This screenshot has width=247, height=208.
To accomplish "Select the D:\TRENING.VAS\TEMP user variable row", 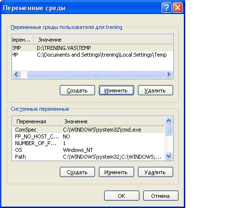I will (x=93, y=48).
